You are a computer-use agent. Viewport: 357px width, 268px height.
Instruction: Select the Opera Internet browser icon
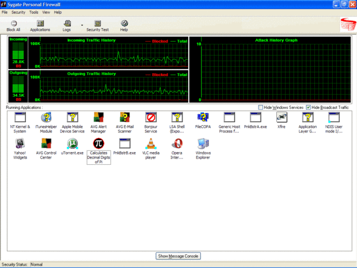point(177,144)
